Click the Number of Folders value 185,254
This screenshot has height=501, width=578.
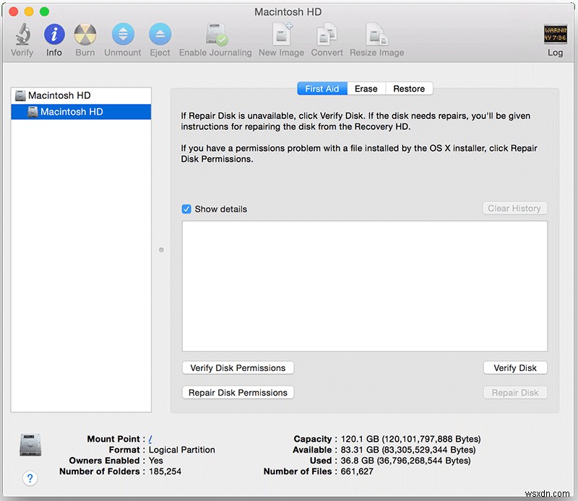pyautogui.click(x=165, y=471)
